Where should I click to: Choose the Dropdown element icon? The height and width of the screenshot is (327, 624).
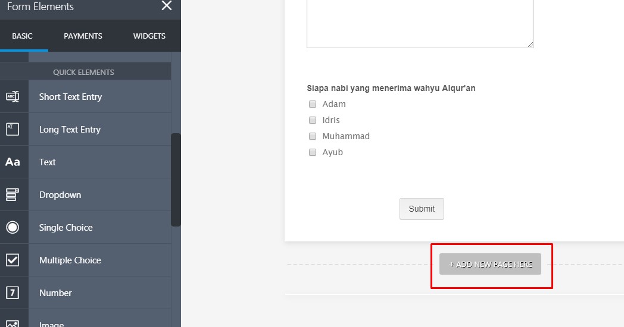(13, 194)
